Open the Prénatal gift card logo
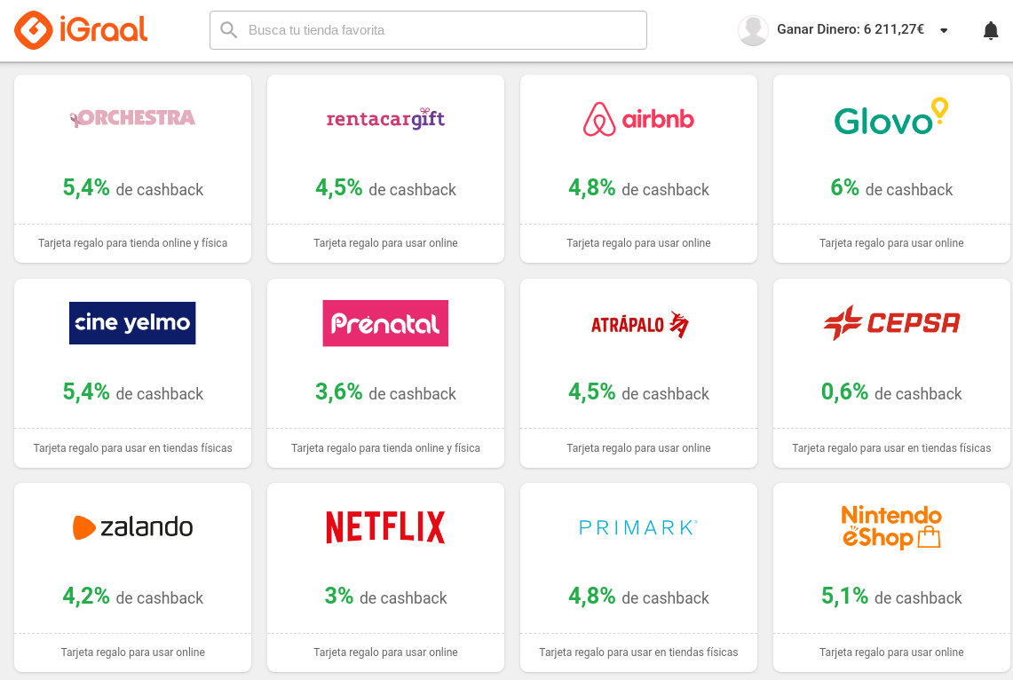This screenshot has height=680, width=1013. (x=385, y=323)
